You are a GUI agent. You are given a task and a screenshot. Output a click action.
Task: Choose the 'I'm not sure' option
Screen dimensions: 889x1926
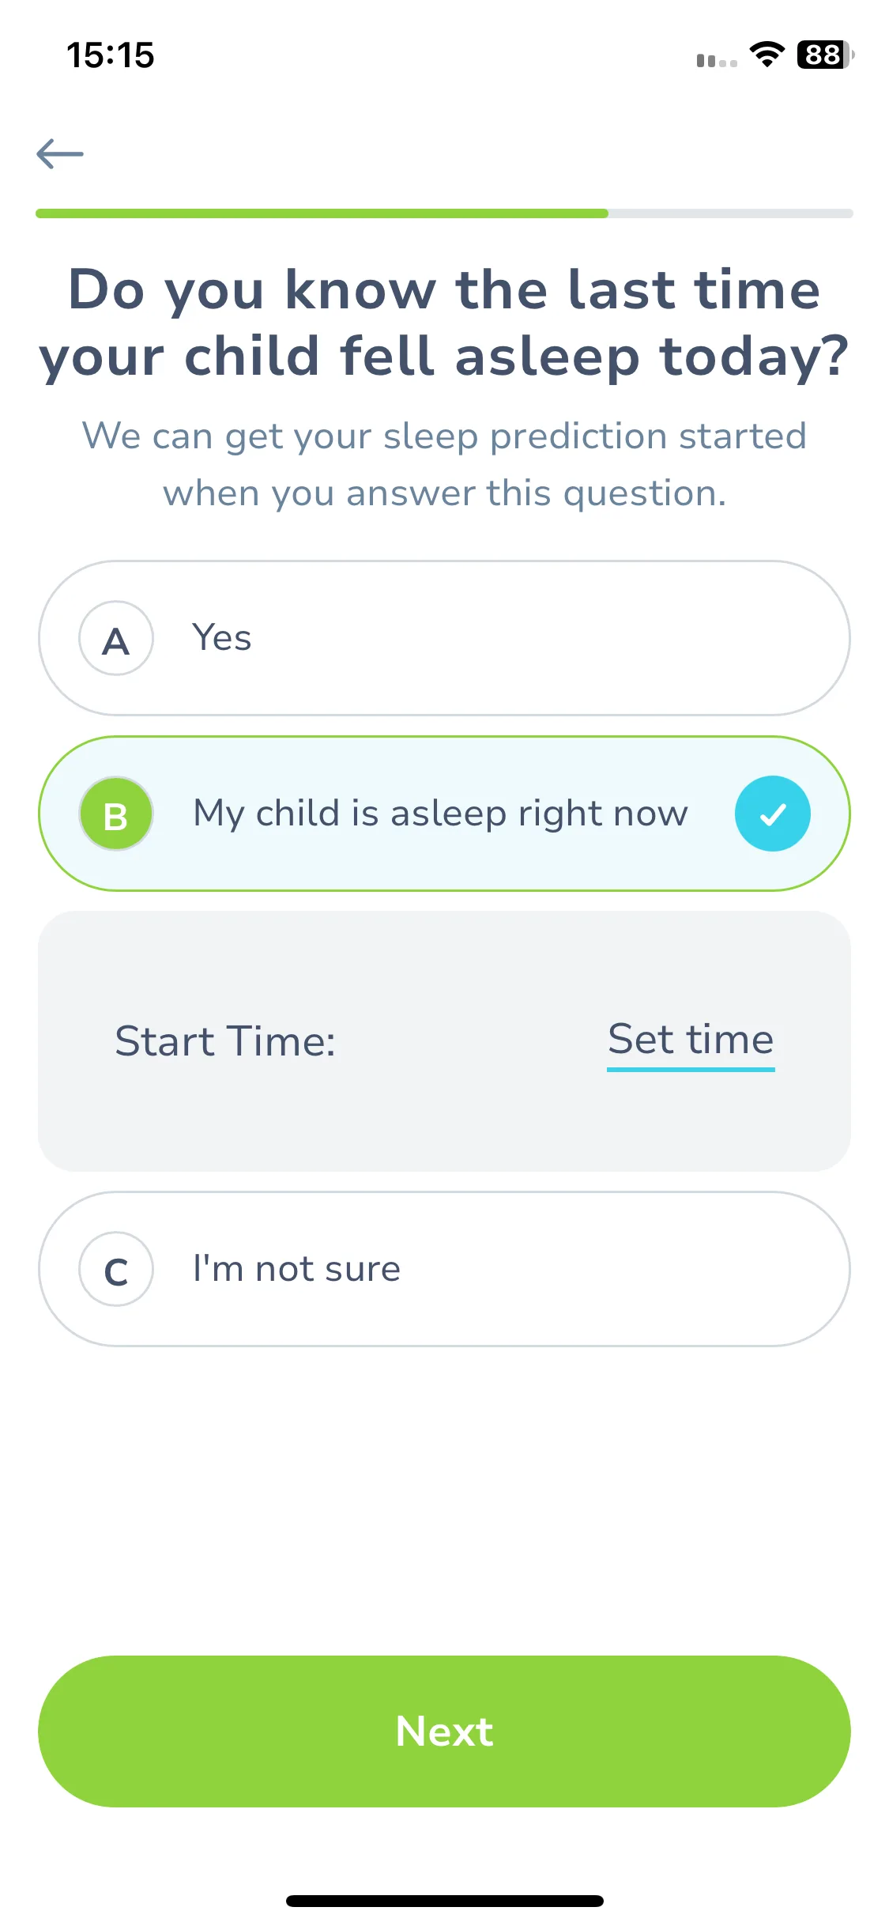tap(444, 1269)
